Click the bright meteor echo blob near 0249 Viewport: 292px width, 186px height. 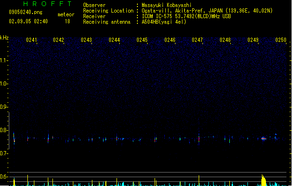(x=263, y=139)
